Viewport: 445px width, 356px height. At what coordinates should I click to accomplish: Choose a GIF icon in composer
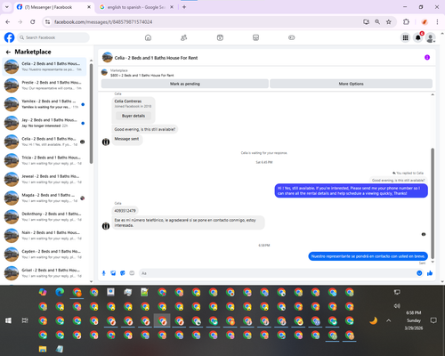coord(132,273)
